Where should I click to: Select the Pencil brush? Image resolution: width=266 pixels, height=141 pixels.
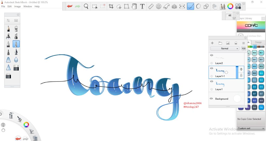pos(8,28)
